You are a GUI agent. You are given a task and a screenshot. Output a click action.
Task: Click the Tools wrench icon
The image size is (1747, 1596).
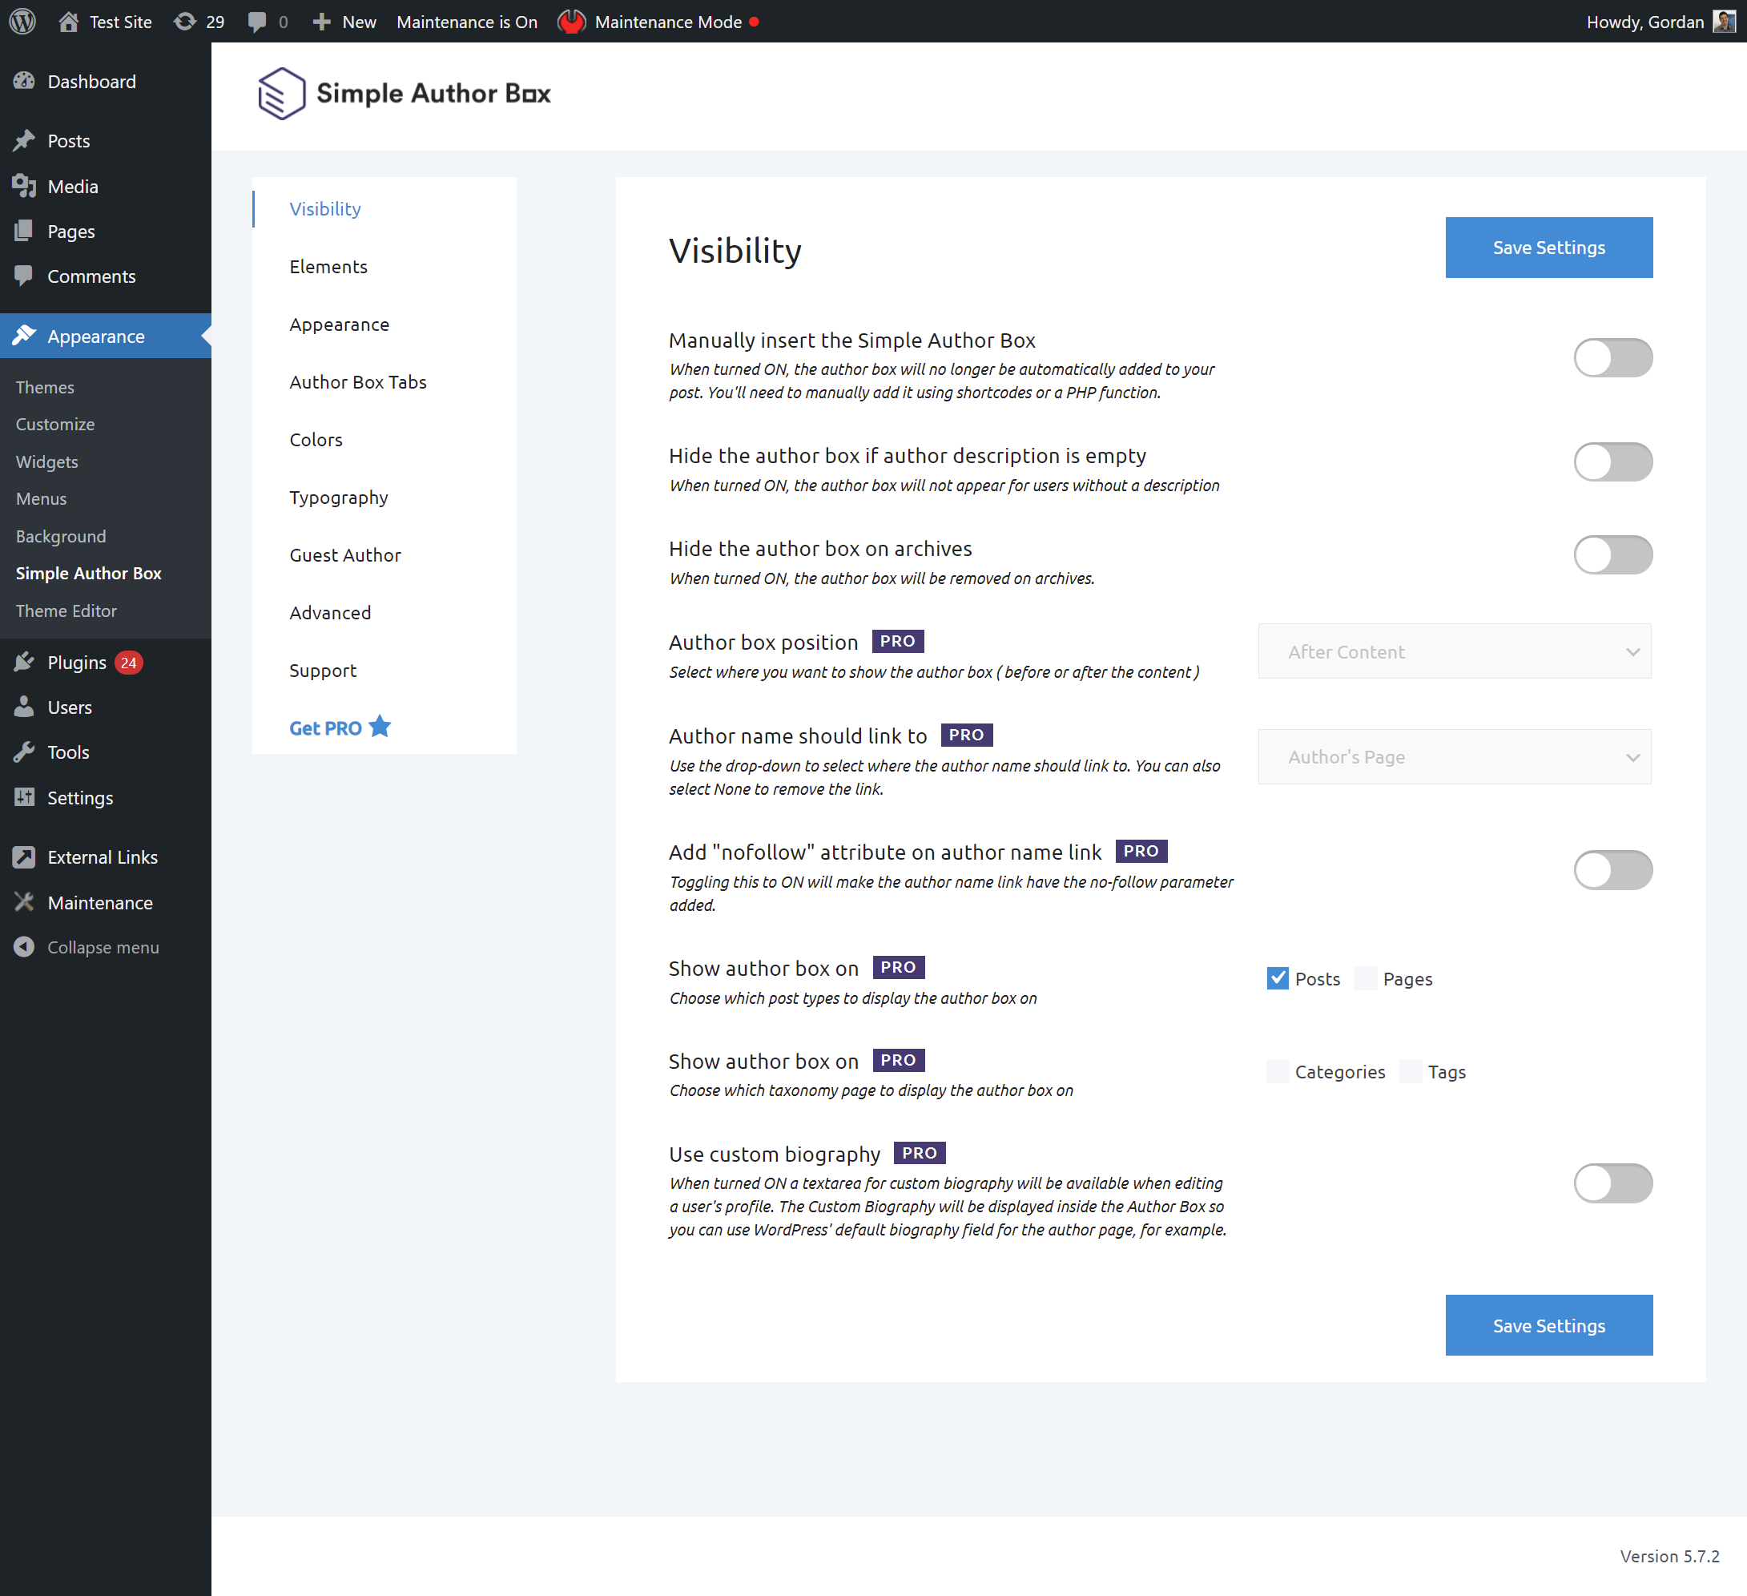[x=24, y=752]
